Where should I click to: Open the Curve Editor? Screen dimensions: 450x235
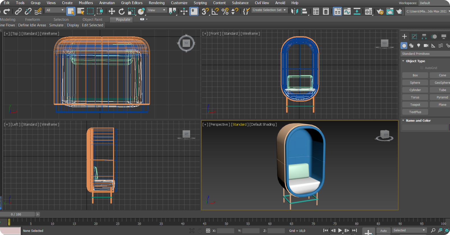pyautogui.click(x=347, y=11)
